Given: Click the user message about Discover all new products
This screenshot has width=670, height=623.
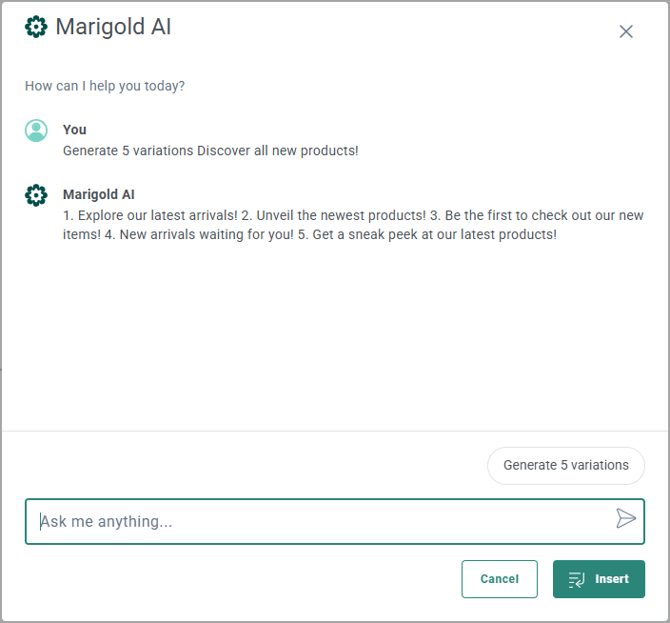Looking at the screenshot, I should click(210, 151).
